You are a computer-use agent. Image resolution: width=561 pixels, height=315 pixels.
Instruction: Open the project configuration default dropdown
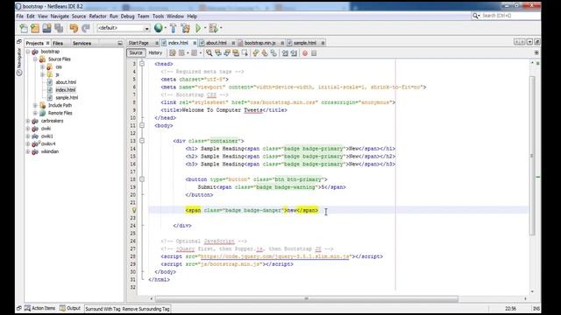[124, 28]
